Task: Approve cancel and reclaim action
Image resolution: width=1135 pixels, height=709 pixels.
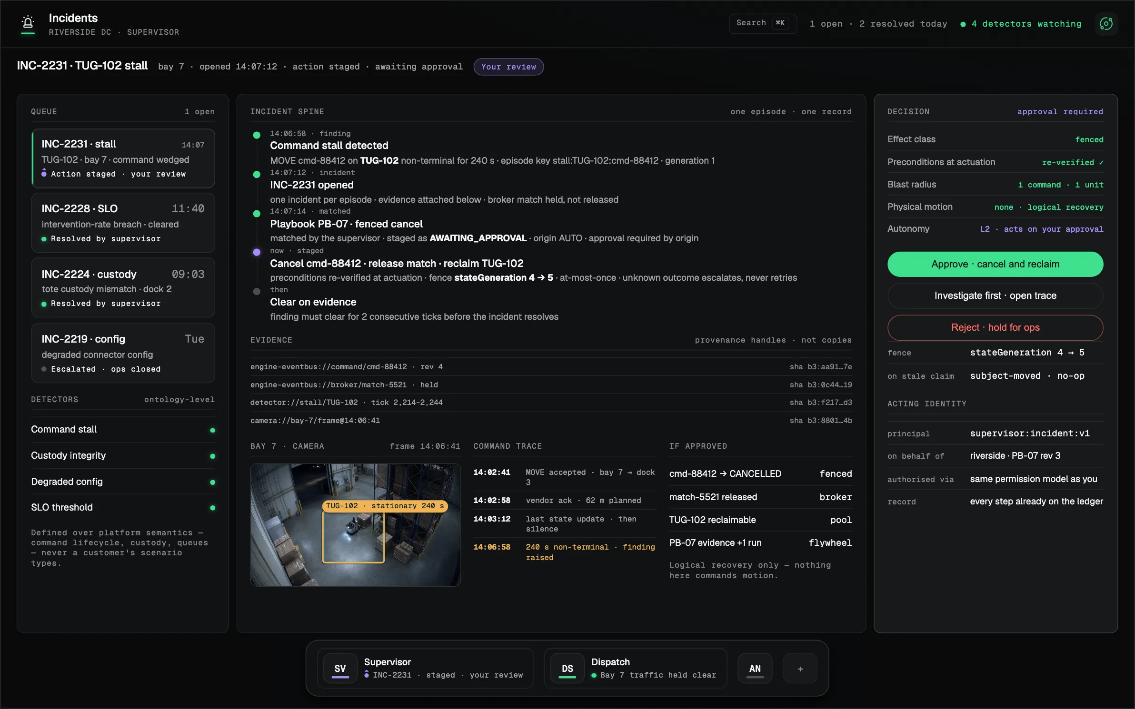Action: click(995, 264)
